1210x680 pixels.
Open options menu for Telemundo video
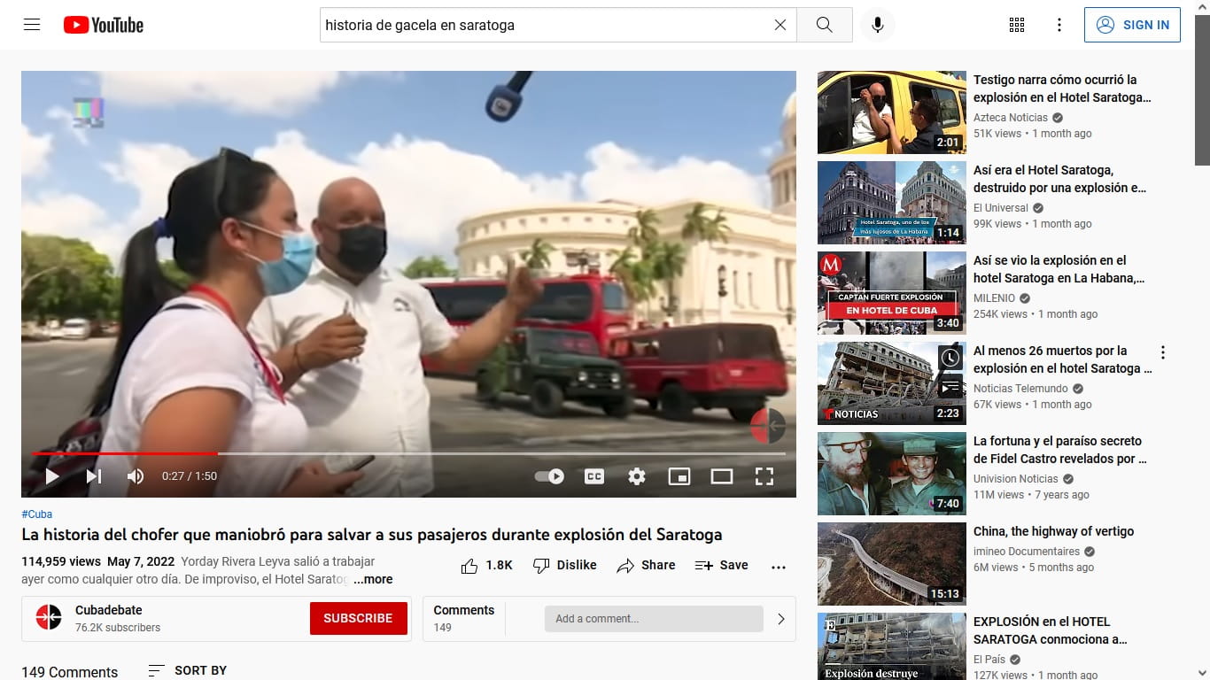click(1162, 352)
